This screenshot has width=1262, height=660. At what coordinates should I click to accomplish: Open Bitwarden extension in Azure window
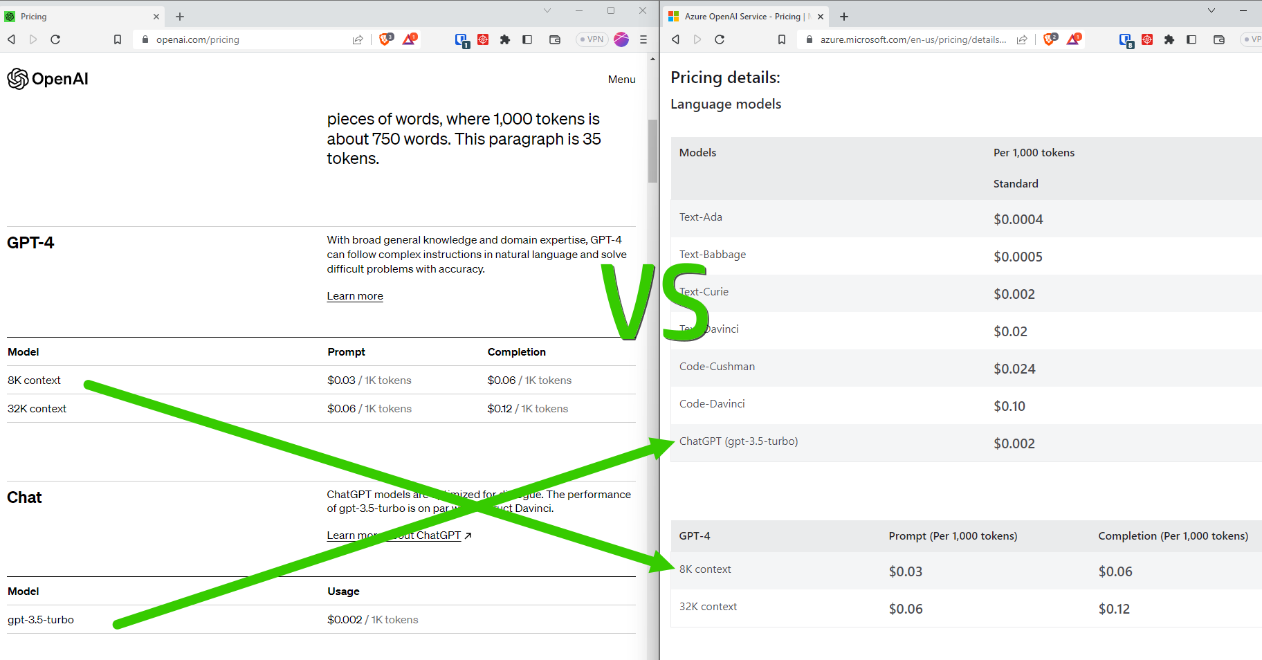1126,40
